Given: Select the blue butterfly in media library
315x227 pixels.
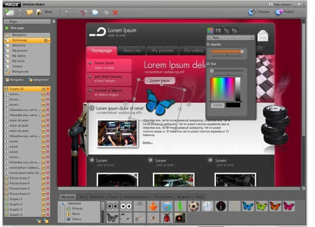Looking at the screenshot, I should point(248,206).
